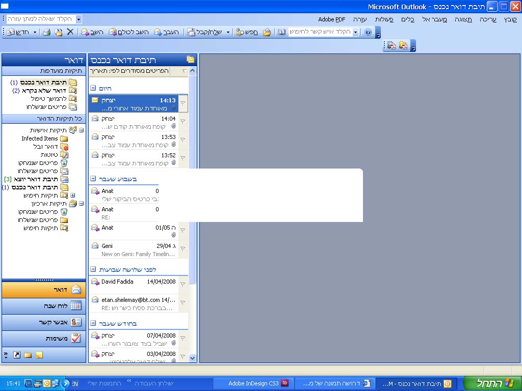Open the address book icon

coord(281,32)
